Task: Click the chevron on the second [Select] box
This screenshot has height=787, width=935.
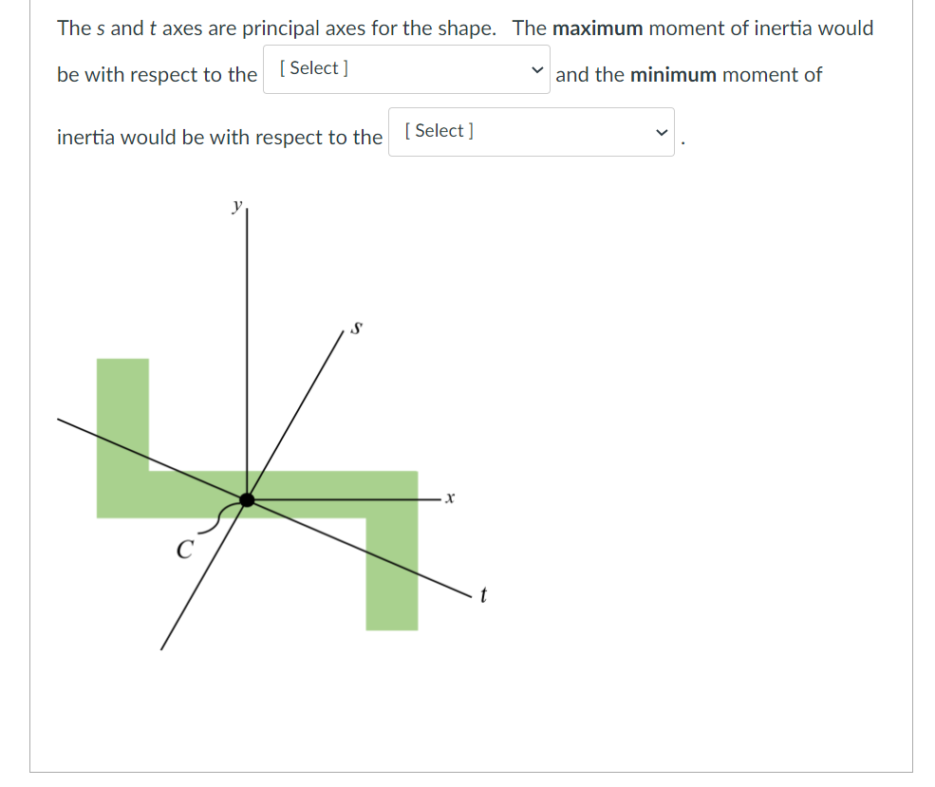Action: tap(661, 133)
